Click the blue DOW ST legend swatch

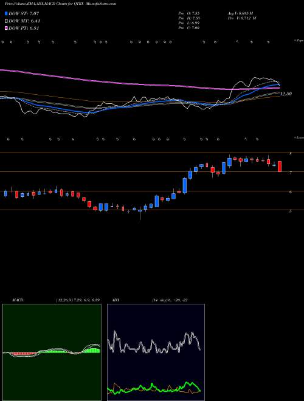6,13
